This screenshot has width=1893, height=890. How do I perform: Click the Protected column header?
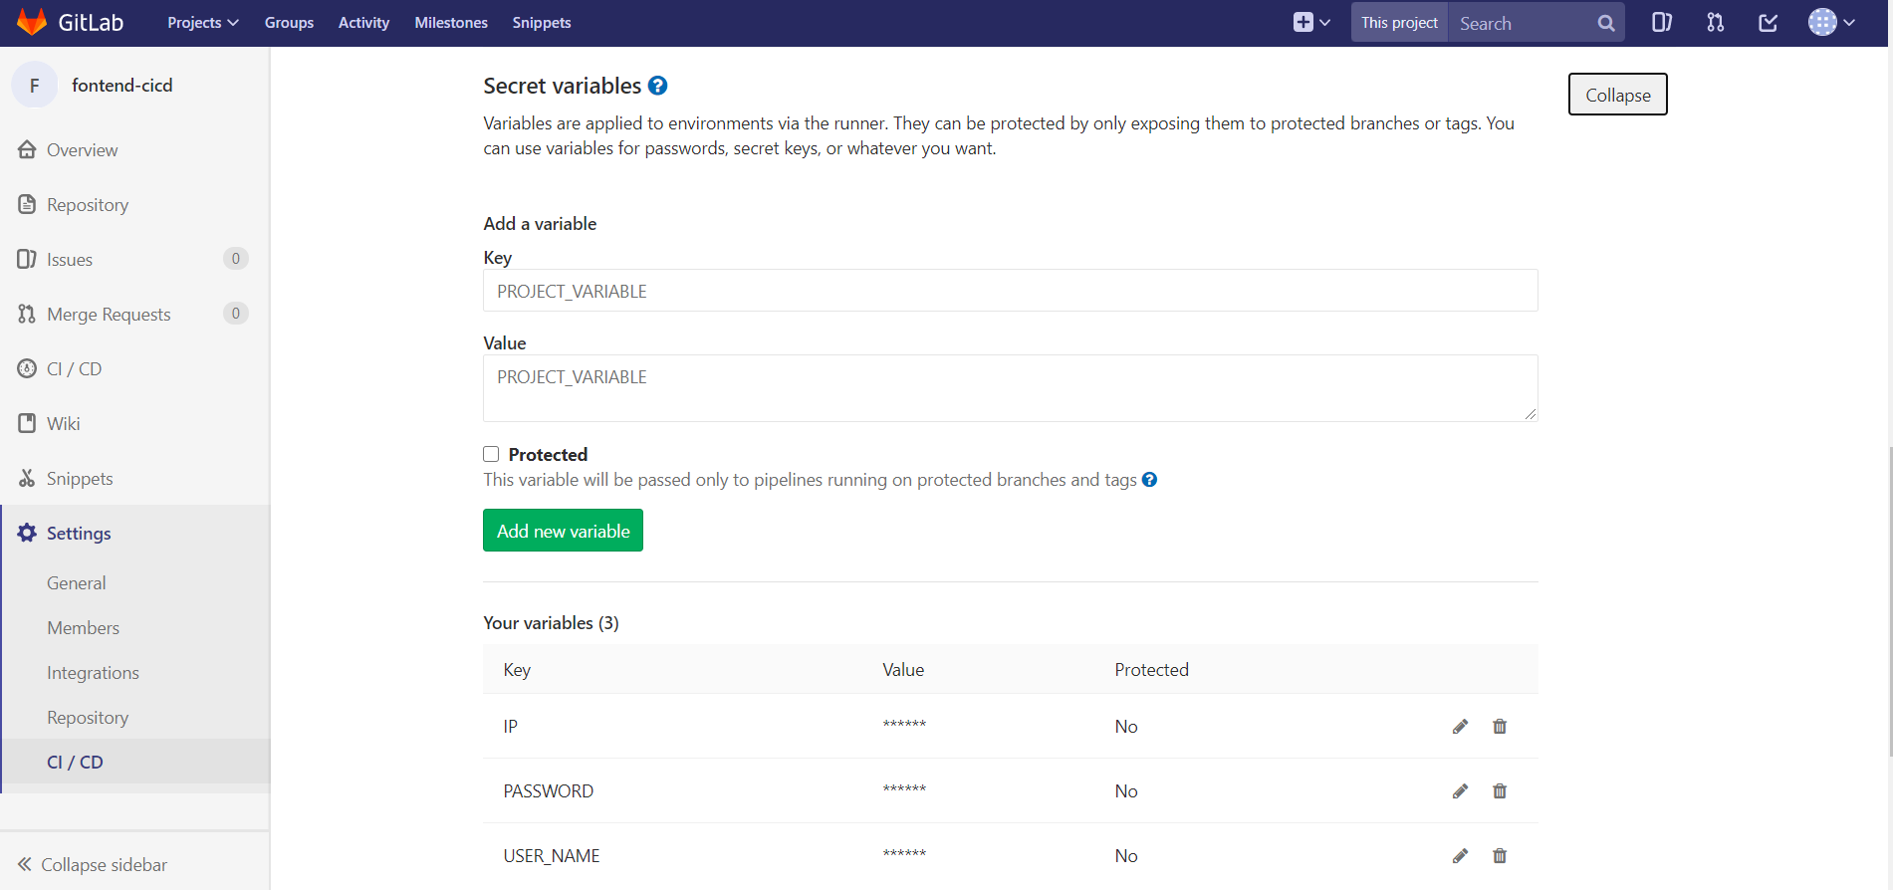click(x=1151, y=670)
